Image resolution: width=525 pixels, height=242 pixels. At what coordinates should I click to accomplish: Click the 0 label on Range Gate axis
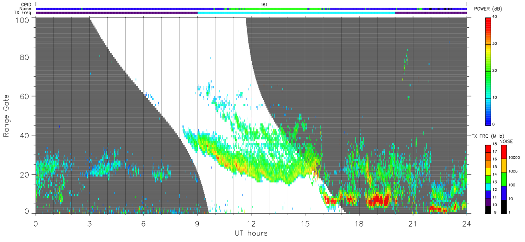click(27, 211)
